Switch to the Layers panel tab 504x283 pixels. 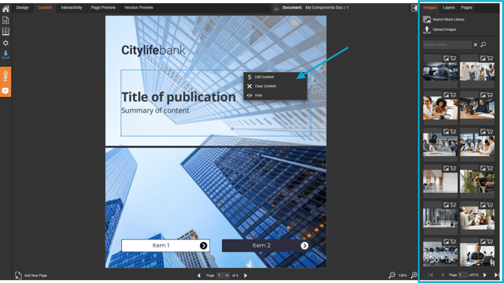pyautogui.click(x=449, y=8)
